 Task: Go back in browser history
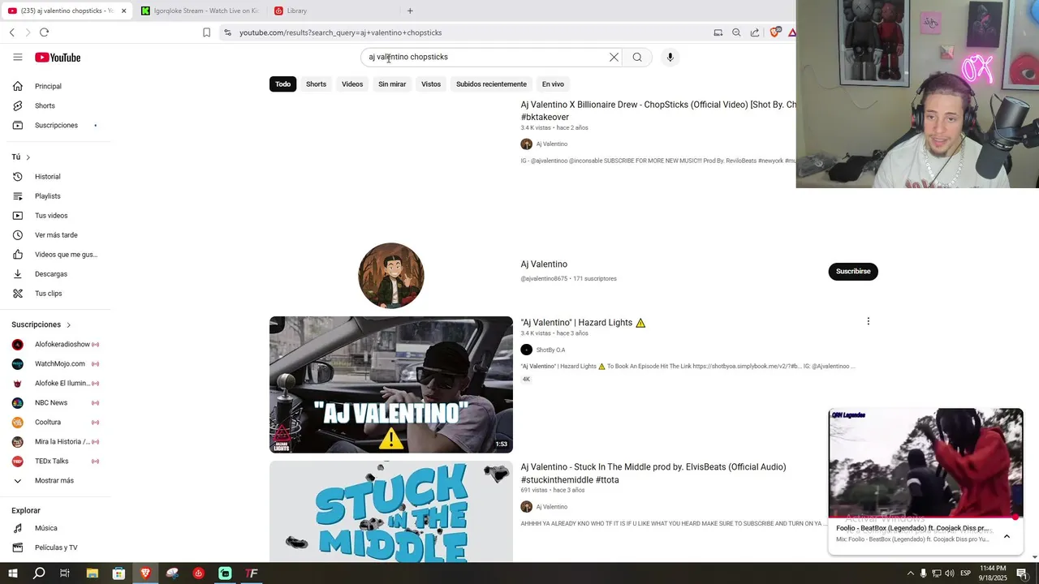point(12,32)
